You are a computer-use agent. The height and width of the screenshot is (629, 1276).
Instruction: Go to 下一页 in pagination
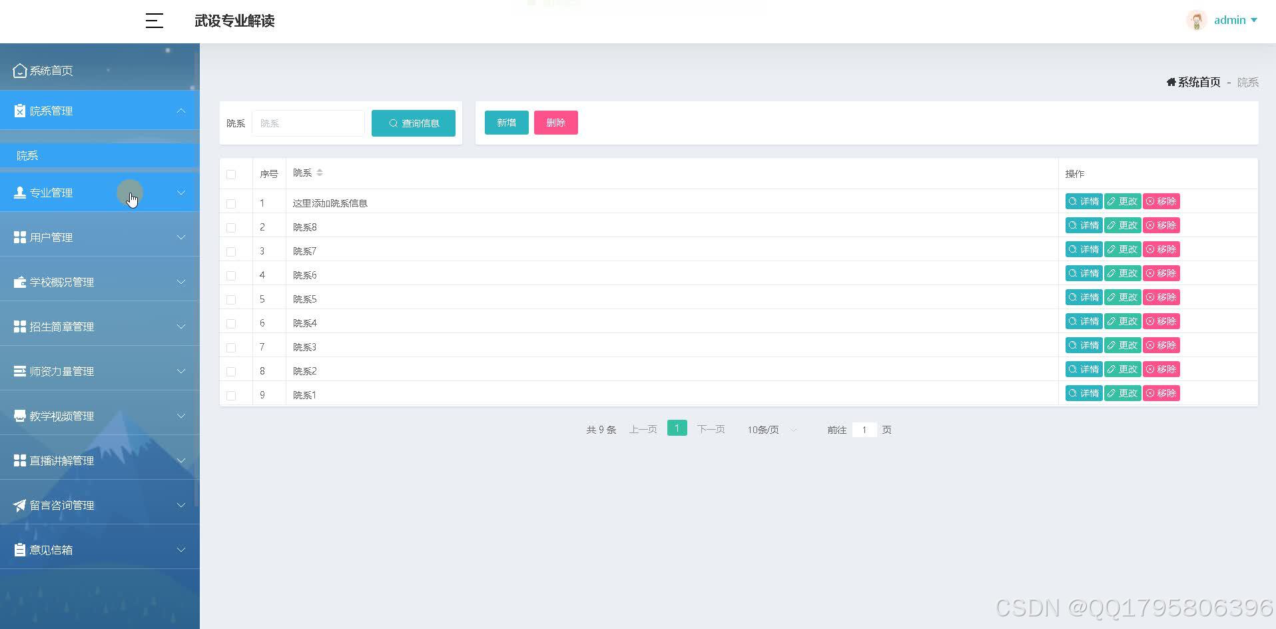point(711,430)
